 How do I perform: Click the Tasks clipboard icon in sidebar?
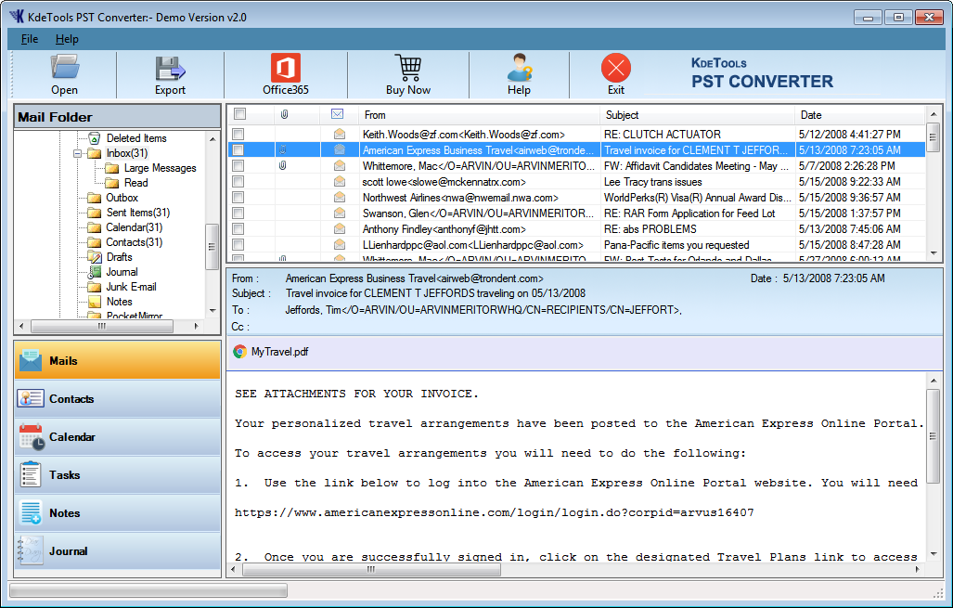tap(31, 475)
